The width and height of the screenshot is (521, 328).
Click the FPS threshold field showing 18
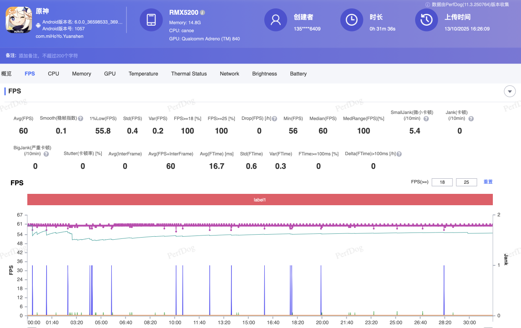click(442, 182)
